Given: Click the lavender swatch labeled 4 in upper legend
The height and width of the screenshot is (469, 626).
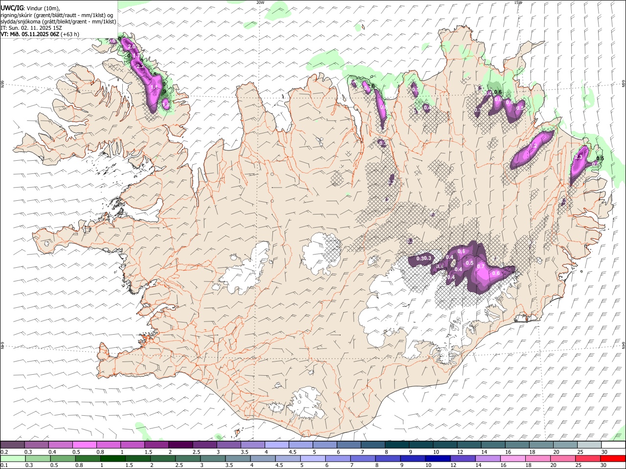Looking at the screenshot, I should pos(276,445).
